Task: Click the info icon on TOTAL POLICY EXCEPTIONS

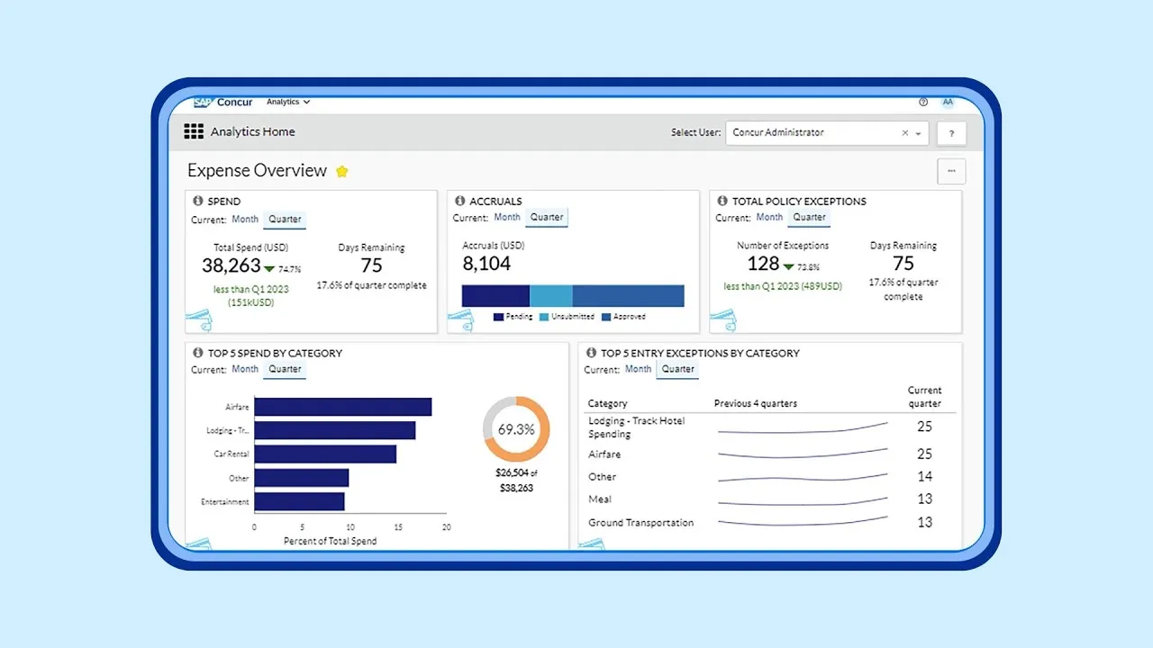Action: point(722,201)
